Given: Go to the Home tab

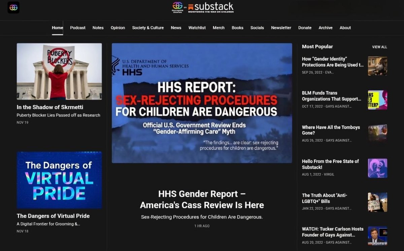Looking at the screenshot, I should (x=57, y=28).
